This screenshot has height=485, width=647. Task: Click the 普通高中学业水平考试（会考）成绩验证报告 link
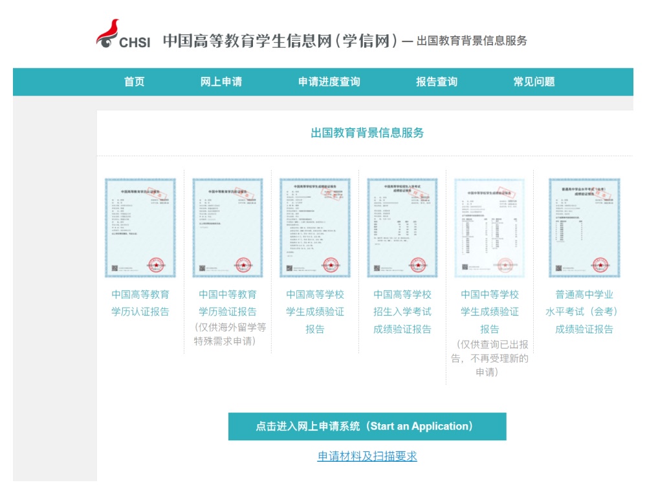click(582, 312)
